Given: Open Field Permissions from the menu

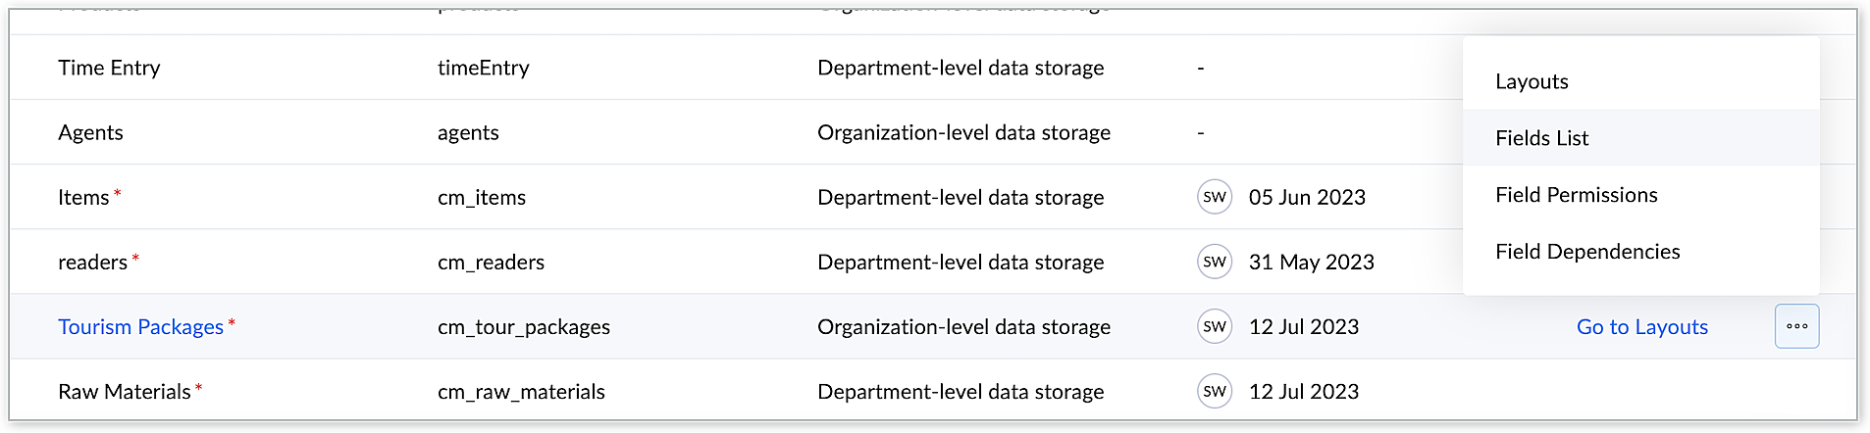Looking at the screenshot, I should tap(1576, 195).
